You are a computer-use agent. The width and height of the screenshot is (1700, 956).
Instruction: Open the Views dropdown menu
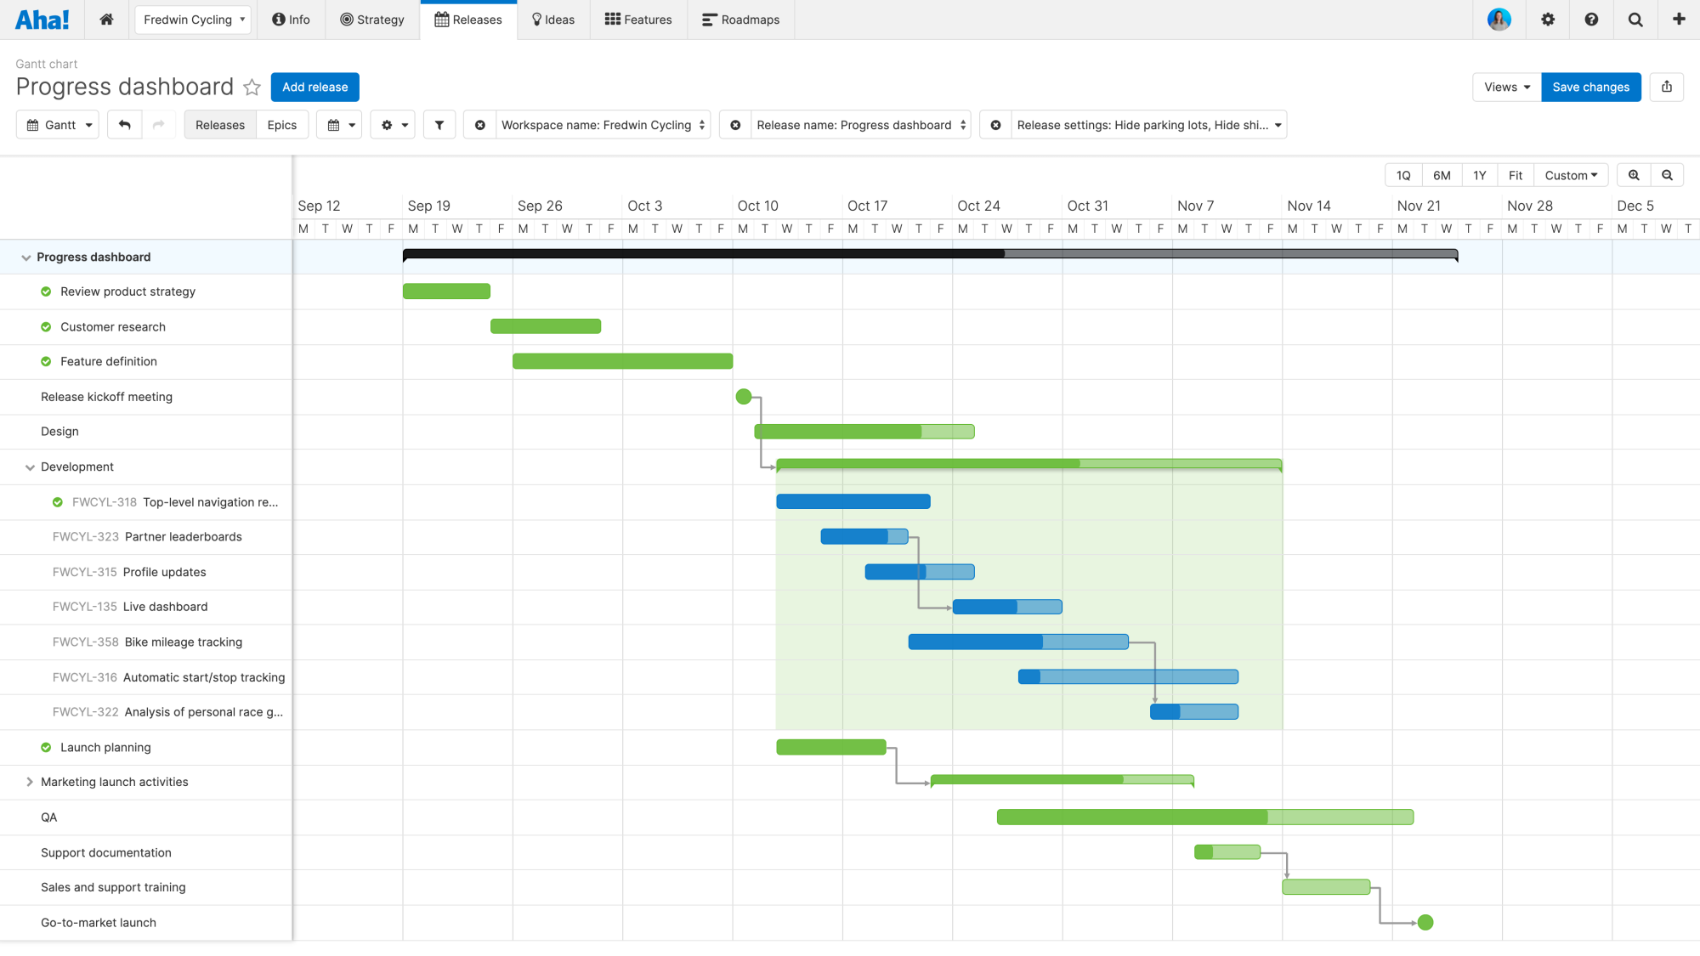[1505, 87]
